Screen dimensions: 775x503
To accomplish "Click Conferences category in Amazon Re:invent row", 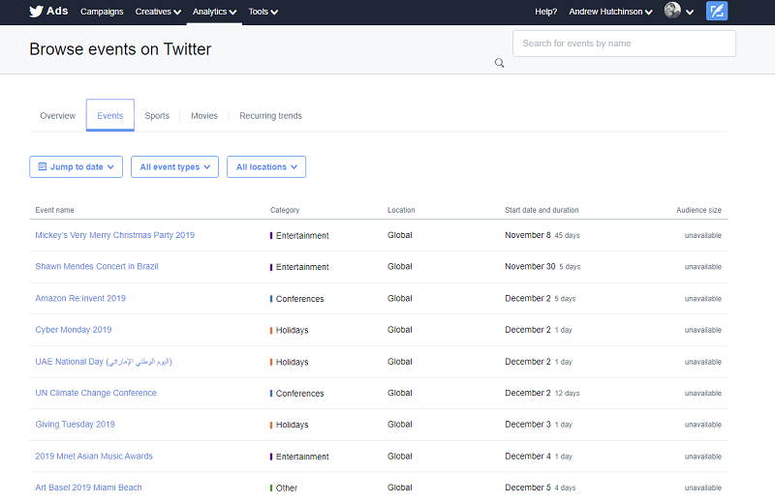I will [299, 299].
